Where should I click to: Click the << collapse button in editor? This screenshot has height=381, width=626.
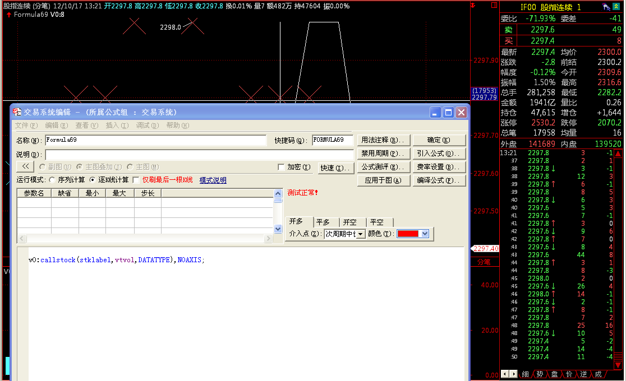pyautogui.click(x=25, y=166)
